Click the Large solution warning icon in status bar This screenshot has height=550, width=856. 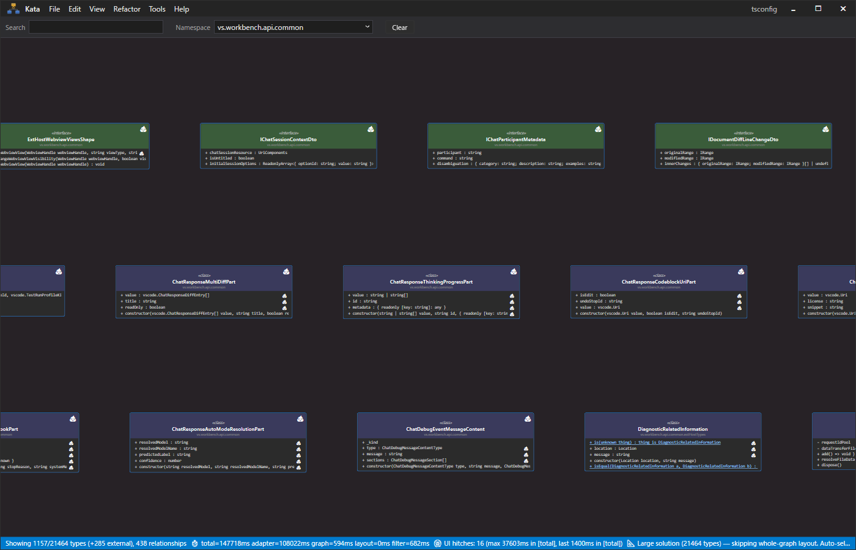[631, 543]
